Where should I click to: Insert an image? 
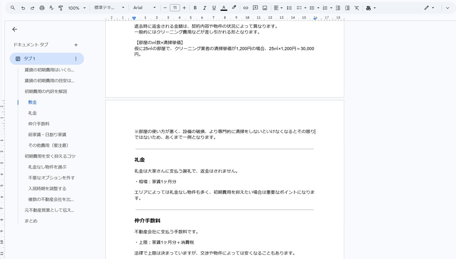click(265, 8)
